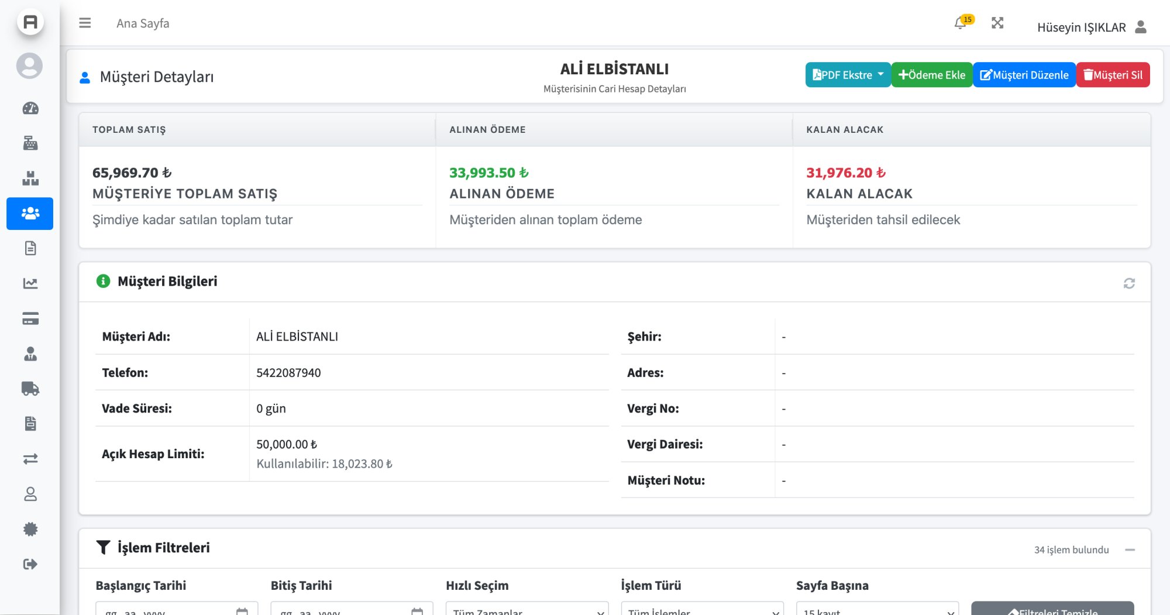
Task: Click the logout icon in sidebar
Action: [30, 564]
